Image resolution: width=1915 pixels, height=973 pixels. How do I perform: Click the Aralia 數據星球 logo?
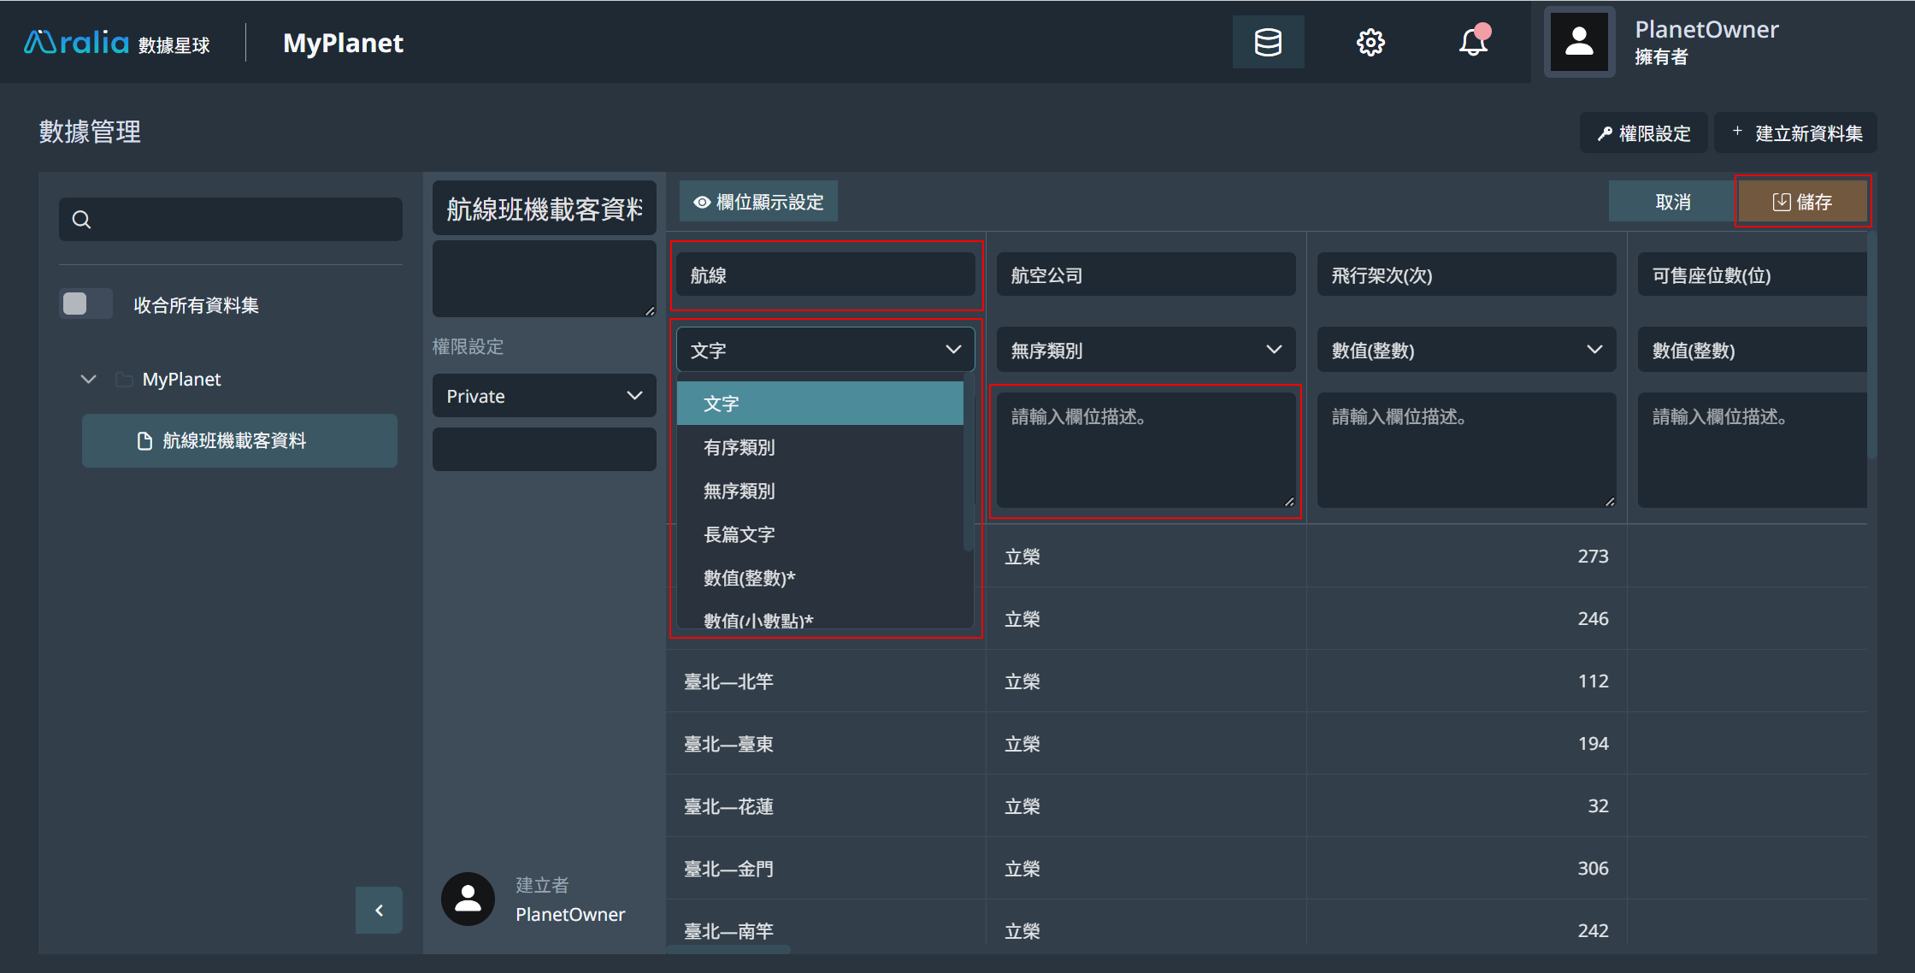click(117, 43)
